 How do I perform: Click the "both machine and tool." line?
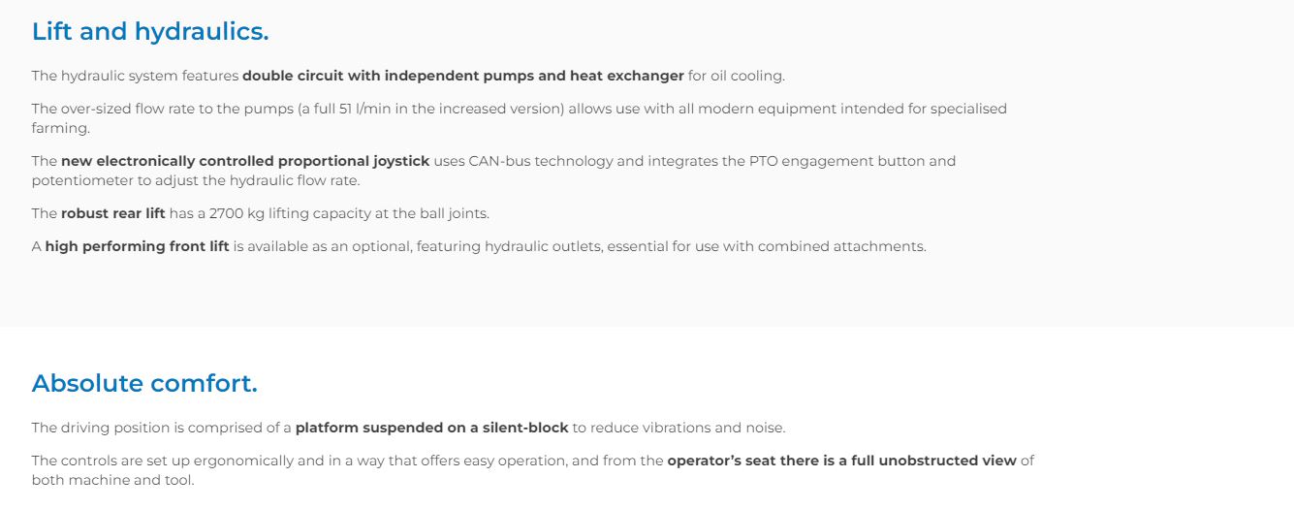pos(112,480)
